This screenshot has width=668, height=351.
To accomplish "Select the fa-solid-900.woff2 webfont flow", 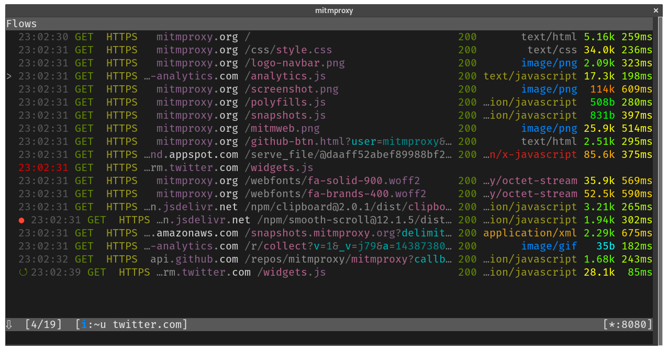I will 329,181.
